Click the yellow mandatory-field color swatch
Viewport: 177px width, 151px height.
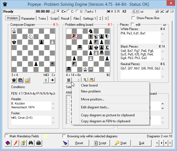coord(45,136)
